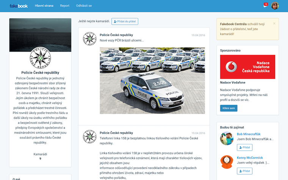Viewport: 288px width, 180px height.
Task: Click the Přidat do přátel button
Action: coord(125,22)
